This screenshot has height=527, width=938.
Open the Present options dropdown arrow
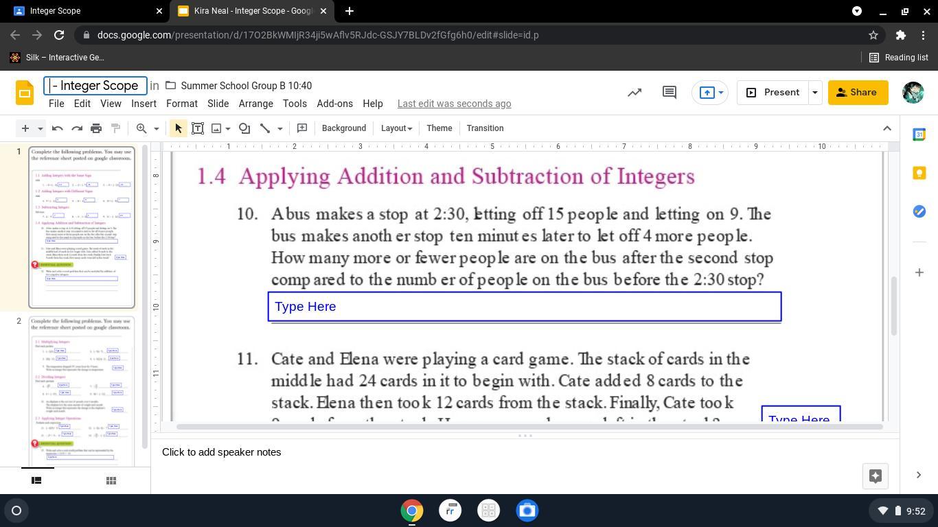click(814, 93)
